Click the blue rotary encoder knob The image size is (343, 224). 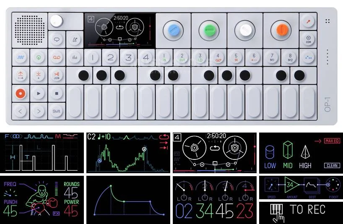coord(173,31)
